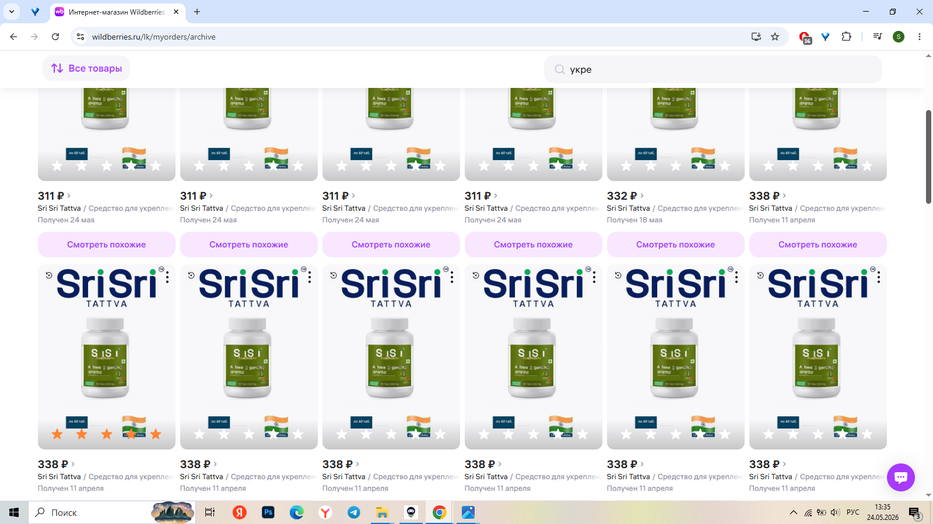
Task: Click the Chrome icon on the taskbar
Action: coord(440,512)
